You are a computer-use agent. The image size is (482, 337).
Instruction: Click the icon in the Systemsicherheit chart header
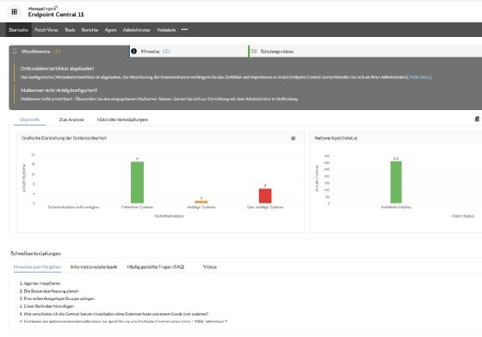(x=294, y=138)
